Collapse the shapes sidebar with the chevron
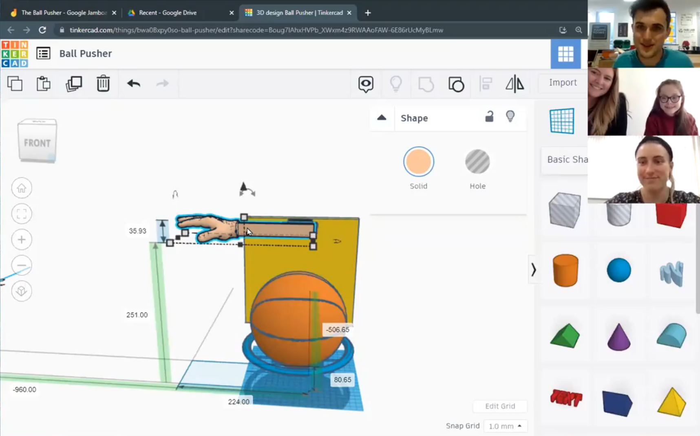 tap(534, 269)
